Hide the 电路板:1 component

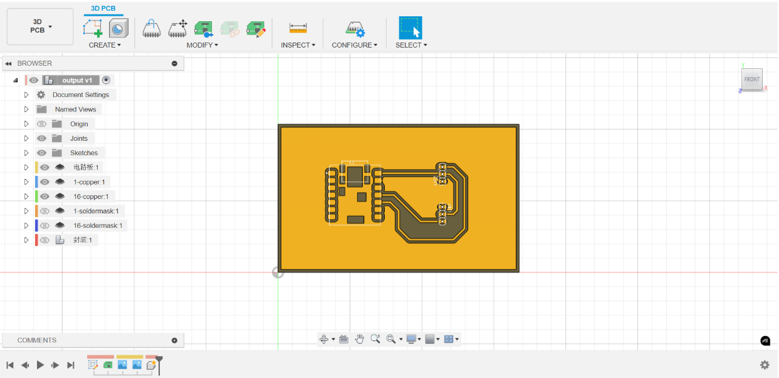coord(44,167)
